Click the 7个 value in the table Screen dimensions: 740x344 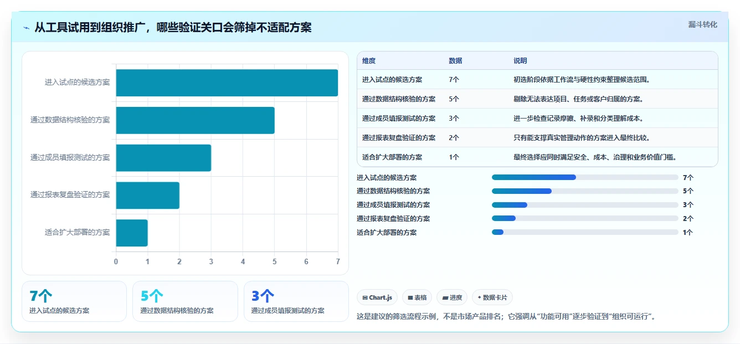(x=454, y=80)
